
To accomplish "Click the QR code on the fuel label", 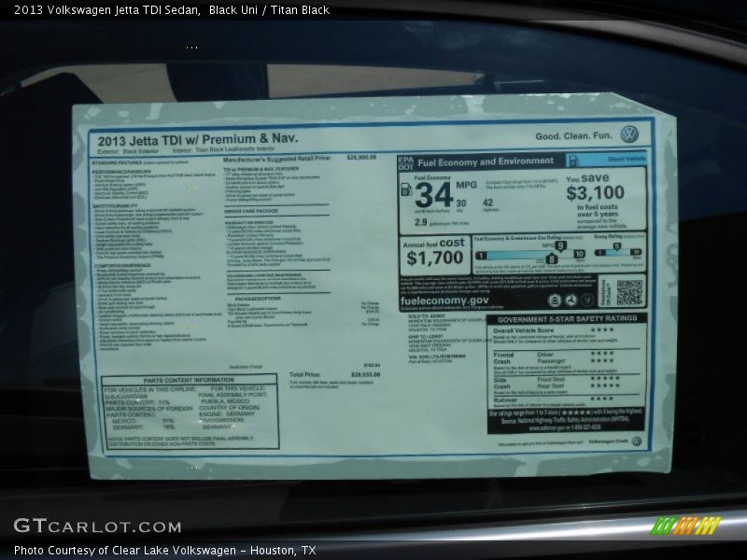I will click(x=629, y=292).
